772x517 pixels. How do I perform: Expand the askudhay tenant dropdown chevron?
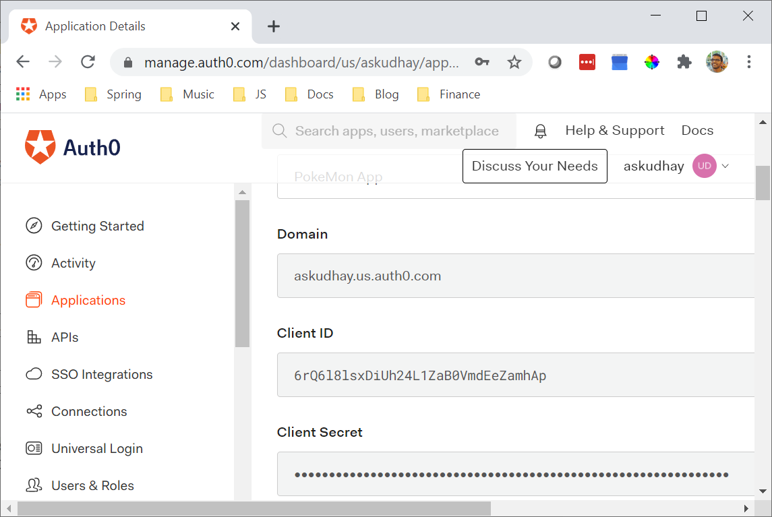(725, 166)
